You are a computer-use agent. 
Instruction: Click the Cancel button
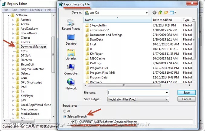(x=187, y=99)
